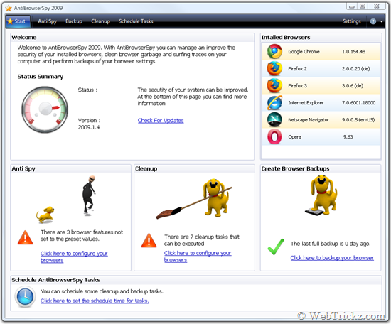Click the Internet Explorer icon
391x324 pixels.
(x=274, y=103)
